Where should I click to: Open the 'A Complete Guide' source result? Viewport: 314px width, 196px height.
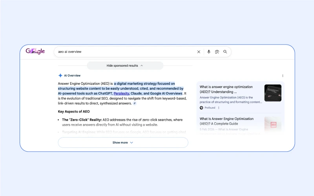226,121
